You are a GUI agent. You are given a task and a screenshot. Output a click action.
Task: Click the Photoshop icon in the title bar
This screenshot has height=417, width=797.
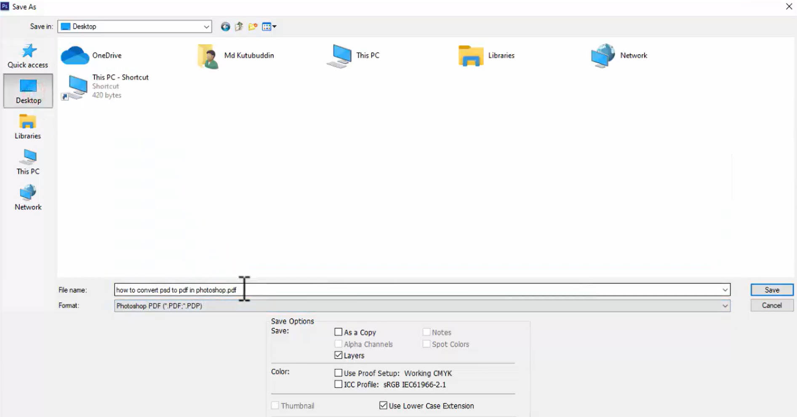tap(5, 6)
